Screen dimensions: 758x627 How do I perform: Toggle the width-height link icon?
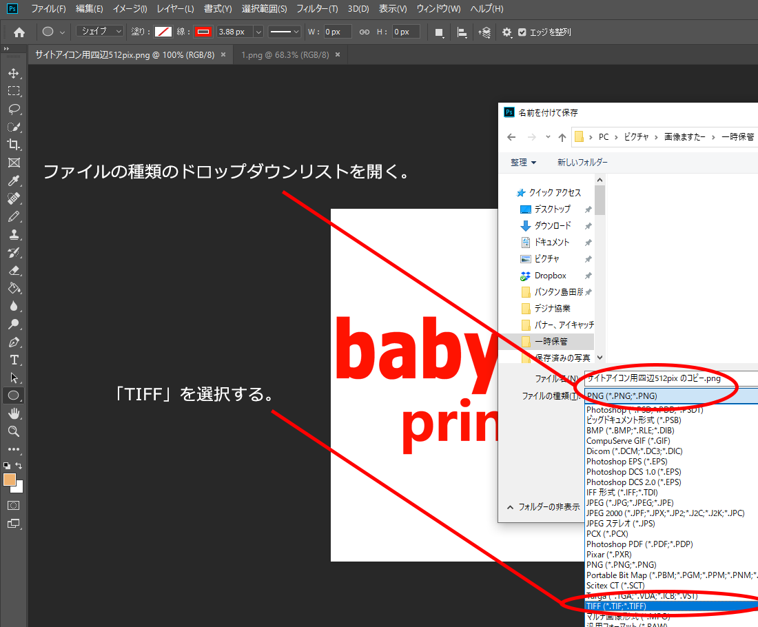click(x=365, y=32)
